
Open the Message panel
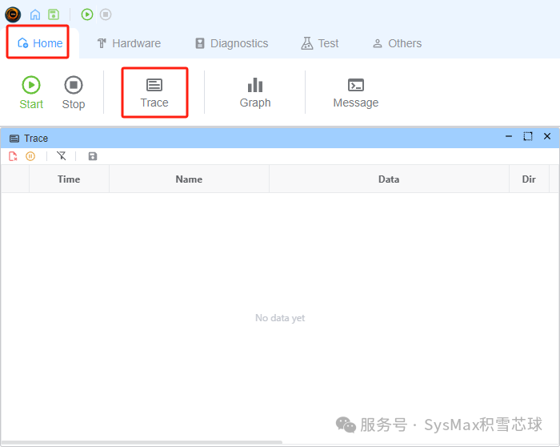coord(356,92)
